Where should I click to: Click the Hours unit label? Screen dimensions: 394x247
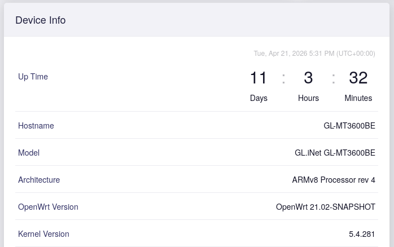coord(308,98)
